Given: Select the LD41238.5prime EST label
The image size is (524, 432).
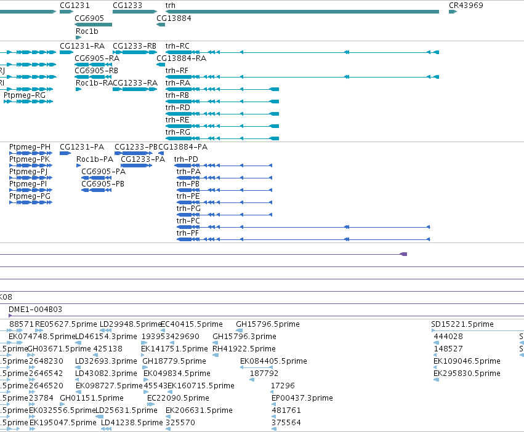Looking at the screenshot, I should tap(132, 423).
